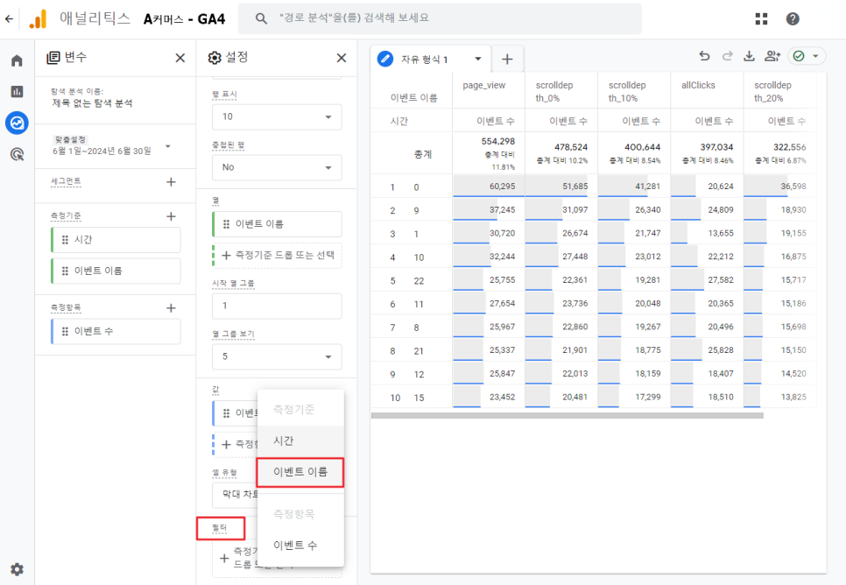
Task: Click the share exploration icon
Action: coord(772,55)
